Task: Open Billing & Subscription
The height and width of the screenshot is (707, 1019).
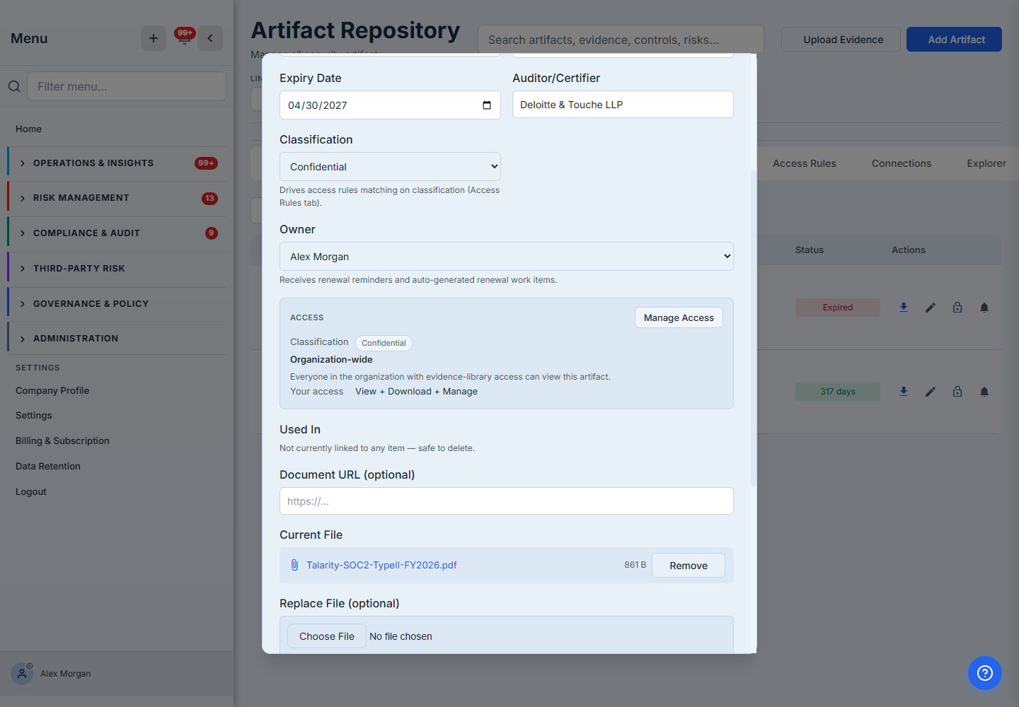Action: (x=62, y=441)
